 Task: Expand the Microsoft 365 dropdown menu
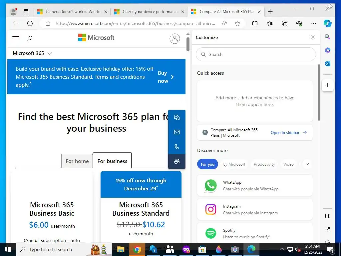coord(32,53)
